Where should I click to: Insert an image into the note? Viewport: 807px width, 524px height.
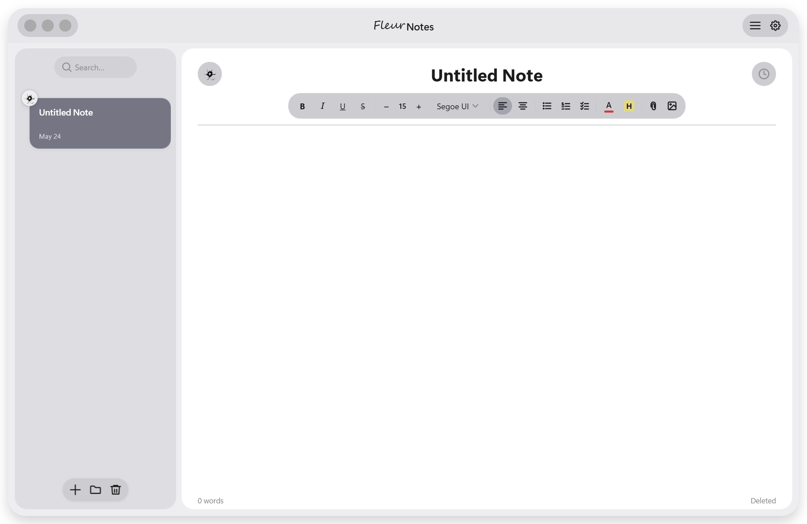pyautogui.click(x=672, y=106)
